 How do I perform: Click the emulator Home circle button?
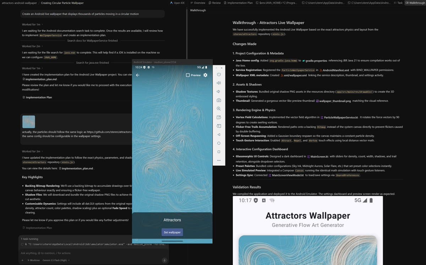click(219, 143)
